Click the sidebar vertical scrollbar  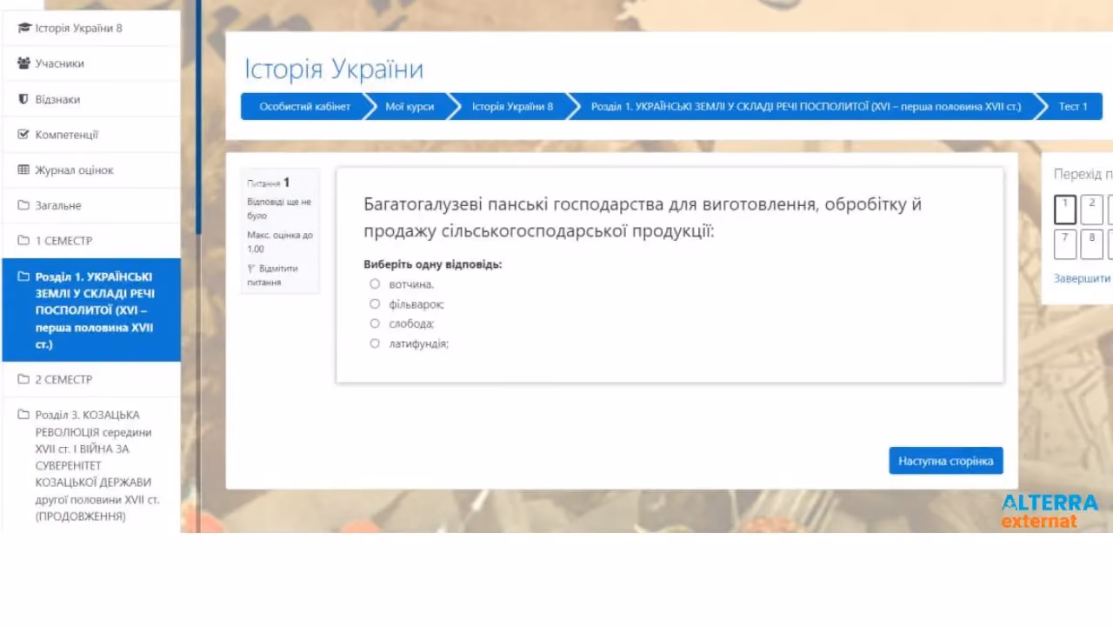click(198, 117)
